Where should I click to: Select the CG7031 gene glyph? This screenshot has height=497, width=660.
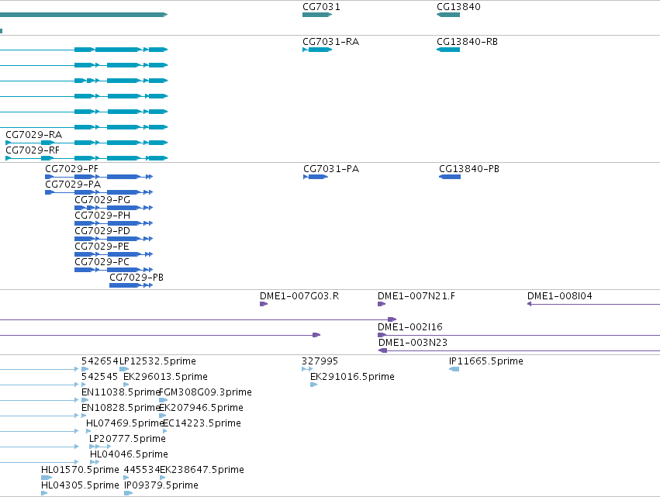(317, 15)
